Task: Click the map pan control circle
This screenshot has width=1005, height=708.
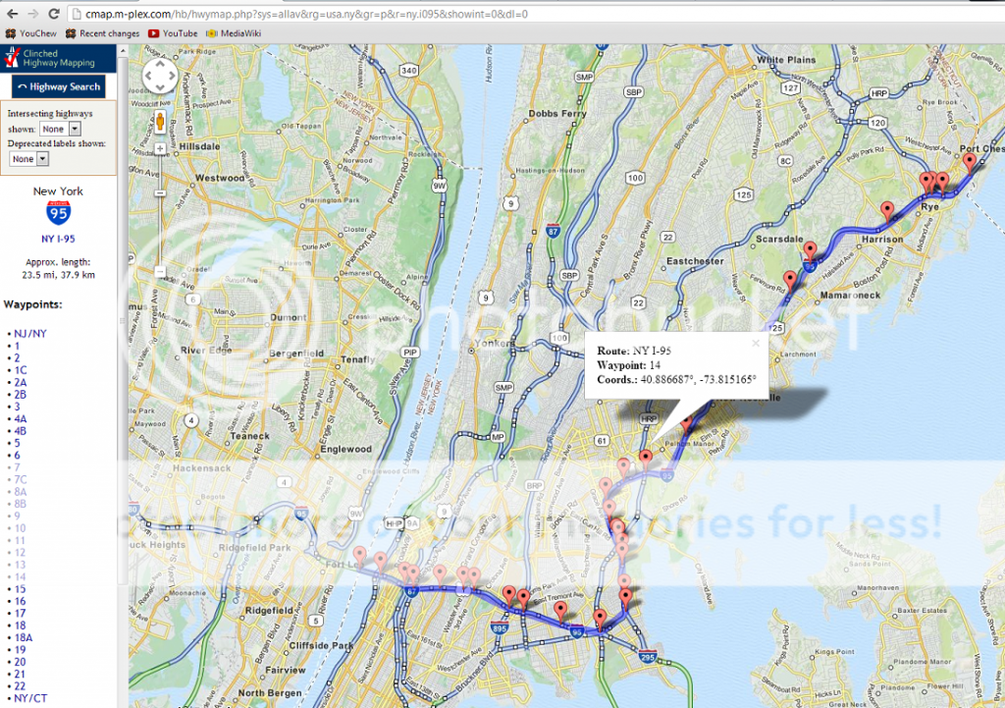Action: point(160,76)
